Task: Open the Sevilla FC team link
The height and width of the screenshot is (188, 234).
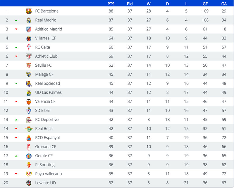Action: (x=44, y=65)
